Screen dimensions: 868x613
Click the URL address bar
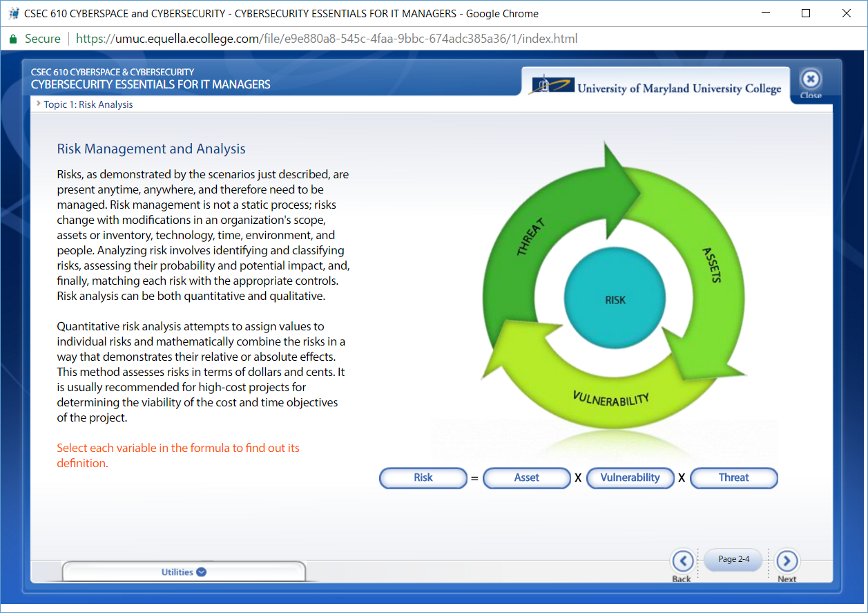pos(414,39)
